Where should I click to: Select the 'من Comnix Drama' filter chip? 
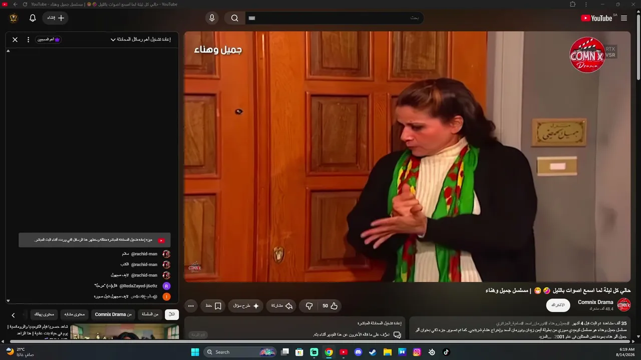pos(113,314)
